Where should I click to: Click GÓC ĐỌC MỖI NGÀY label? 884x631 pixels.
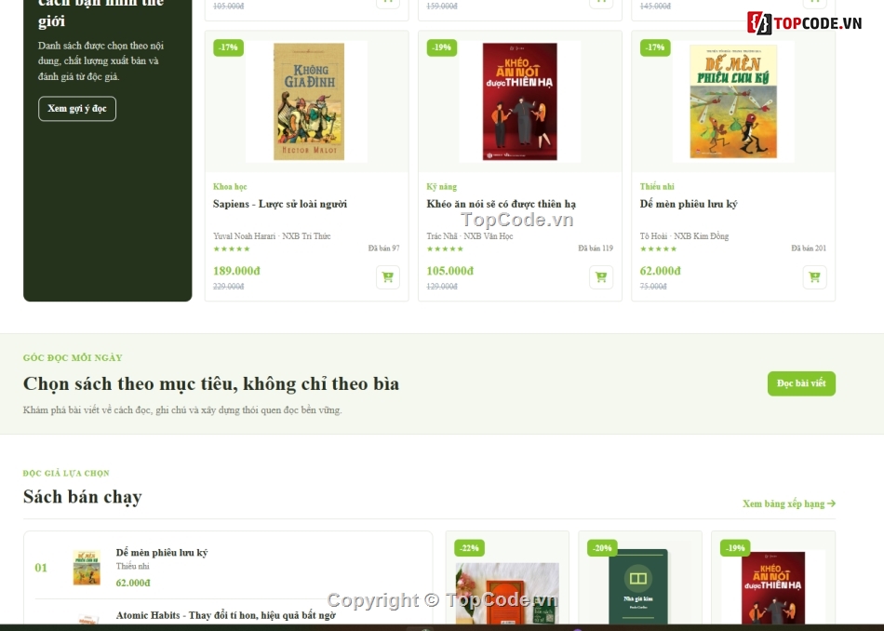click(x=73, y=357)
